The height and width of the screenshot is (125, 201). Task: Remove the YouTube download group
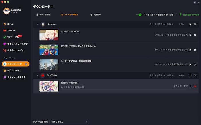tap(195, 75)
